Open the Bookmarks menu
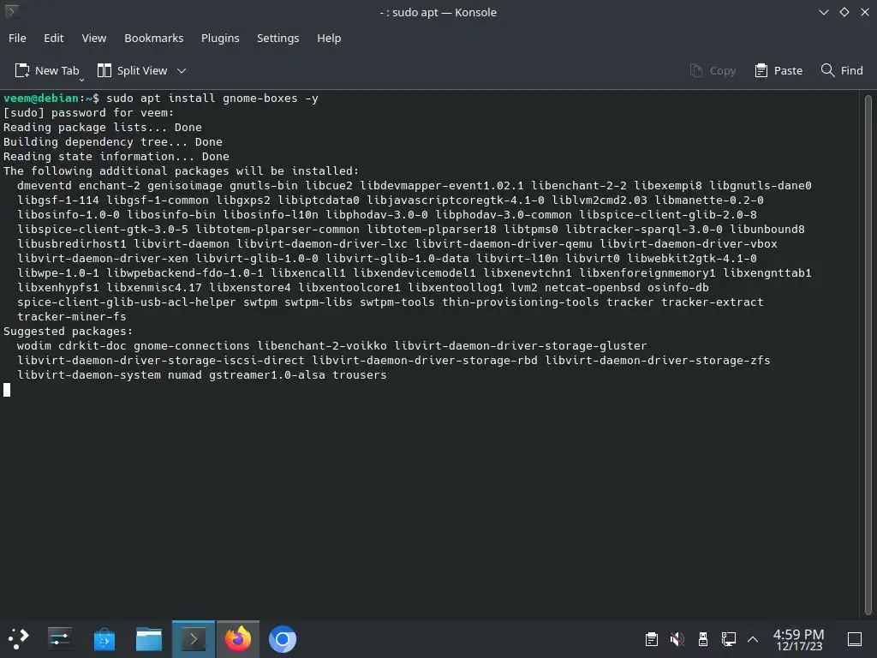This screenshot has width=877, height=658. coord(154,38)
